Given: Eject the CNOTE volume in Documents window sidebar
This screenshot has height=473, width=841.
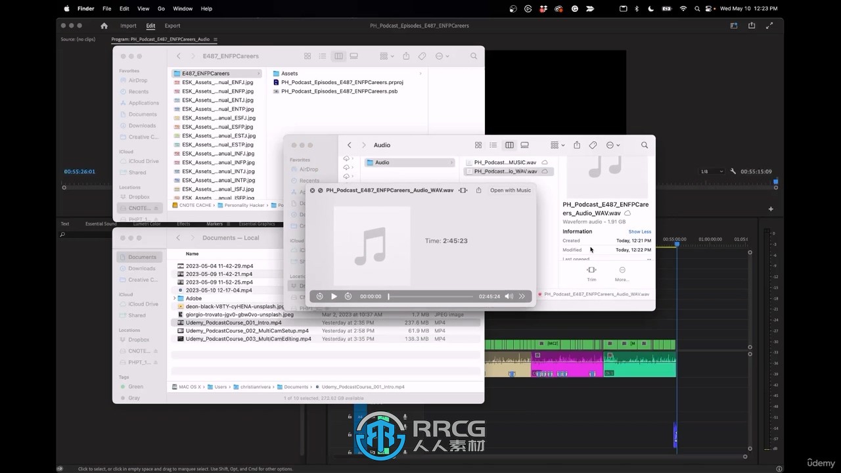Looking at the screenshot, I should (x=156, y=351).
